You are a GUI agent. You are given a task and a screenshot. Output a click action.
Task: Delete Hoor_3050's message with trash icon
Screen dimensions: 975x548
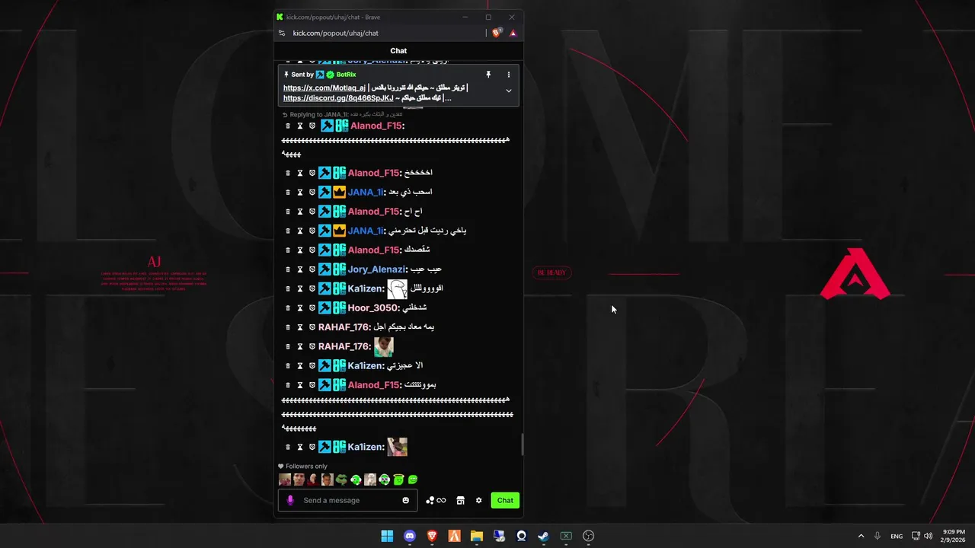coord(288,307)
